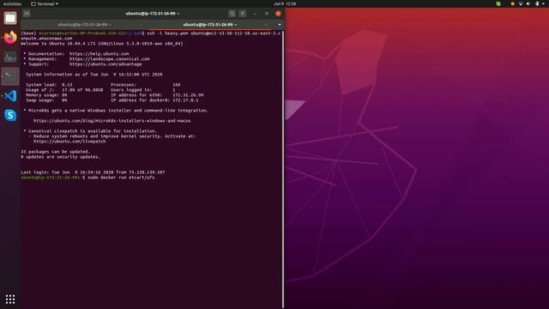Switch to the first terminal tab

pyautogui.click(x=84, y=25)
